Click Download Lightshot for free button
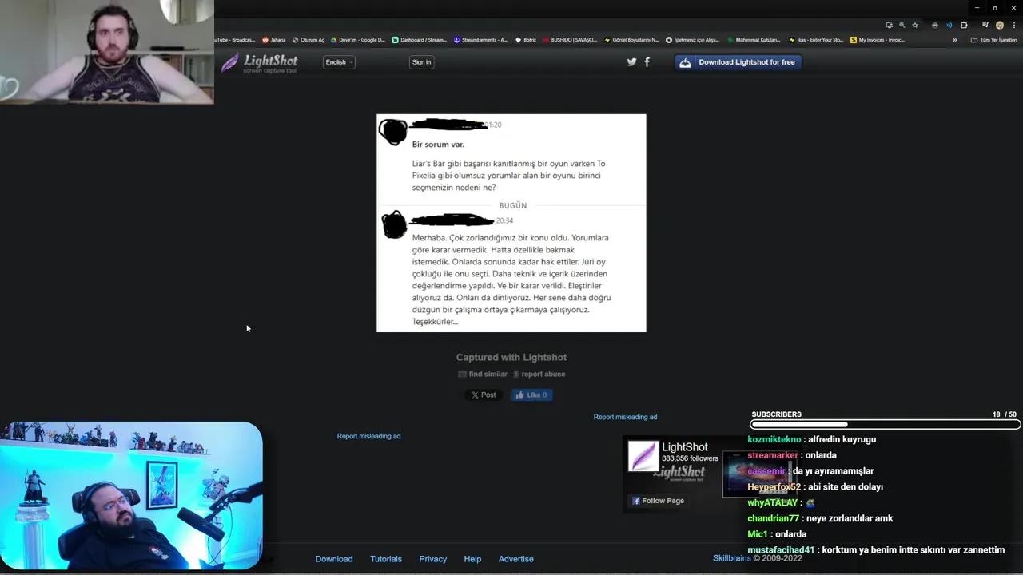 [738, 62]
